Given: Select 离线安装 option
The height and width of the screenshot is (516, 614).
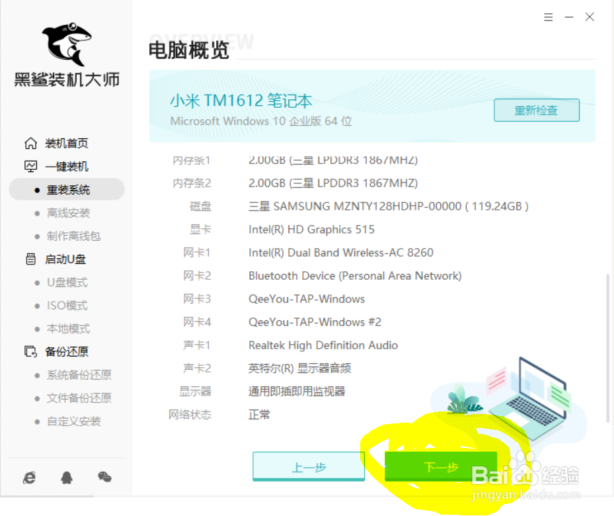Looking at the screenshot, I should click(x=68, y=213).
